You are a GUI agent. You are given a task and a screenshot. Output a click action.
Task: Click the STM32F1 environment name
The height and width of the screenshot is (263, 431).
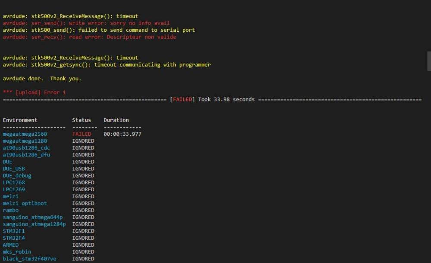[x=14, y=231]
